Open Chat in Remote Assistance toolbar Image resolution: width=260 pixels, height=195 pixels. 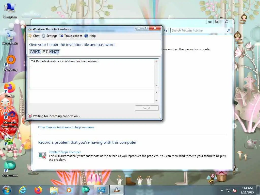pos(34,36)
